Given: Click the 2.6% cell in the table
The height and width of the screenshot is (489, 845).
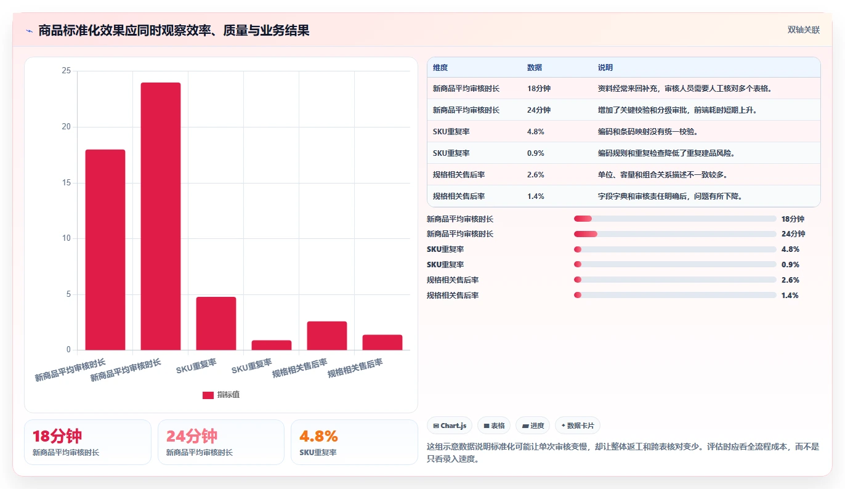Looking at the screenshot, I should click(536, 175).
